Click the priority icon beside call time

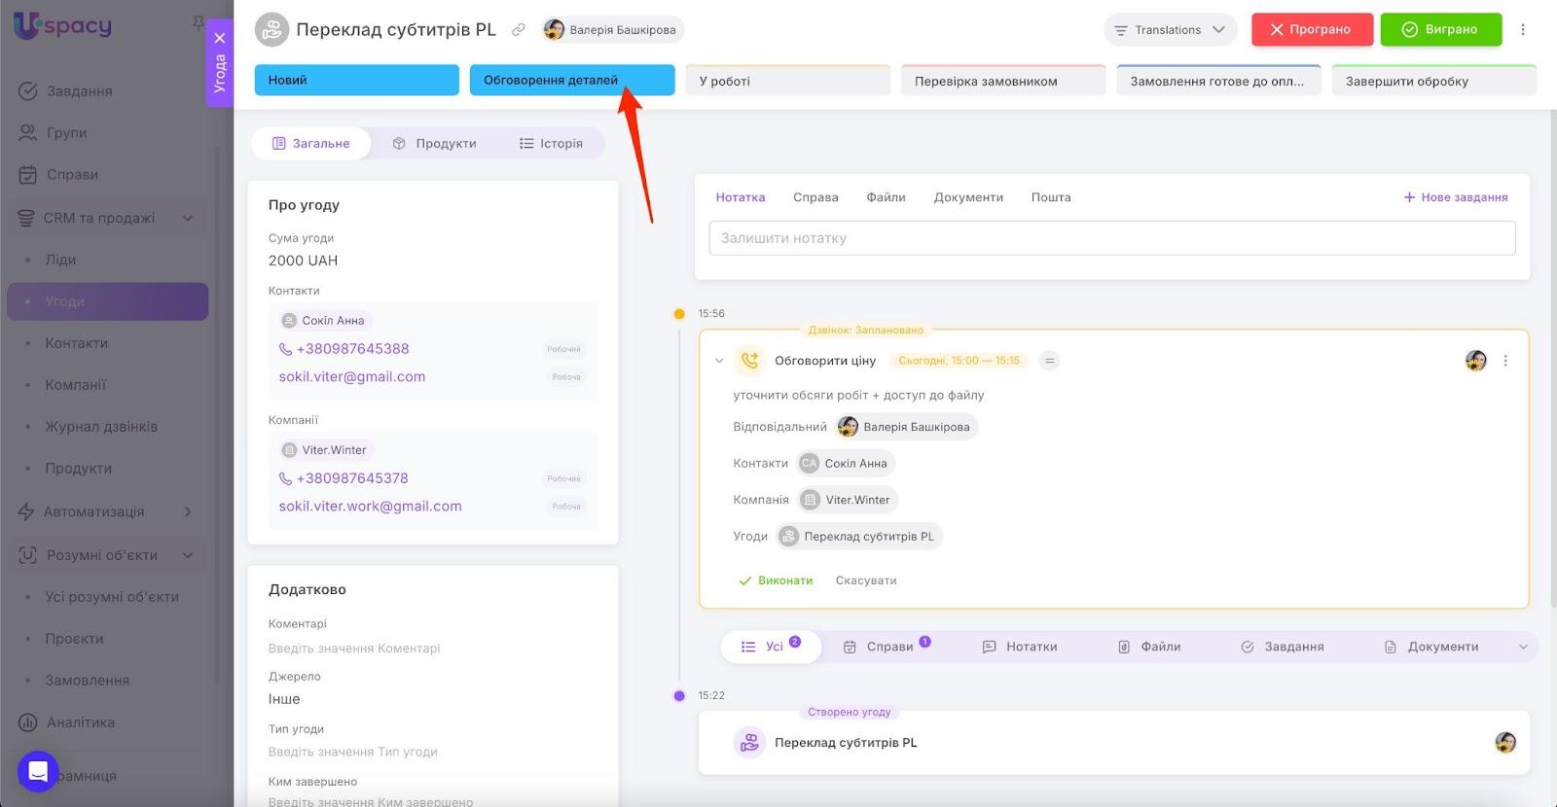click(1049, 361)
